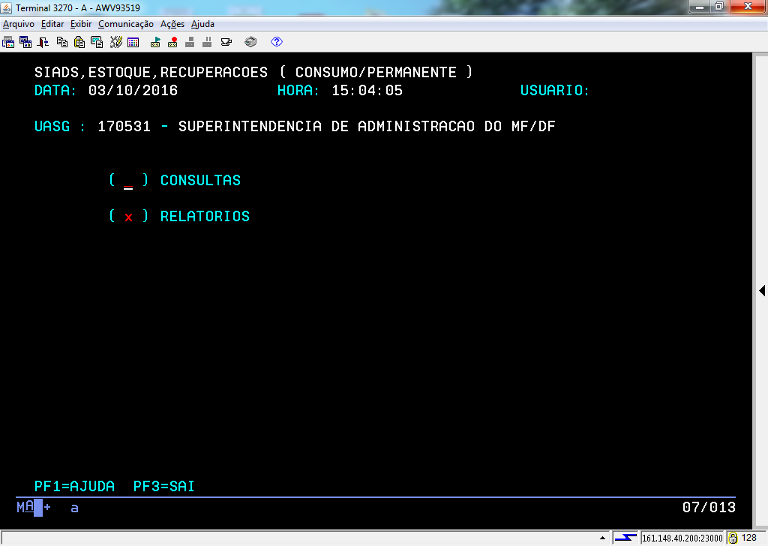Click the USUARIO: label

coord(555,91)
